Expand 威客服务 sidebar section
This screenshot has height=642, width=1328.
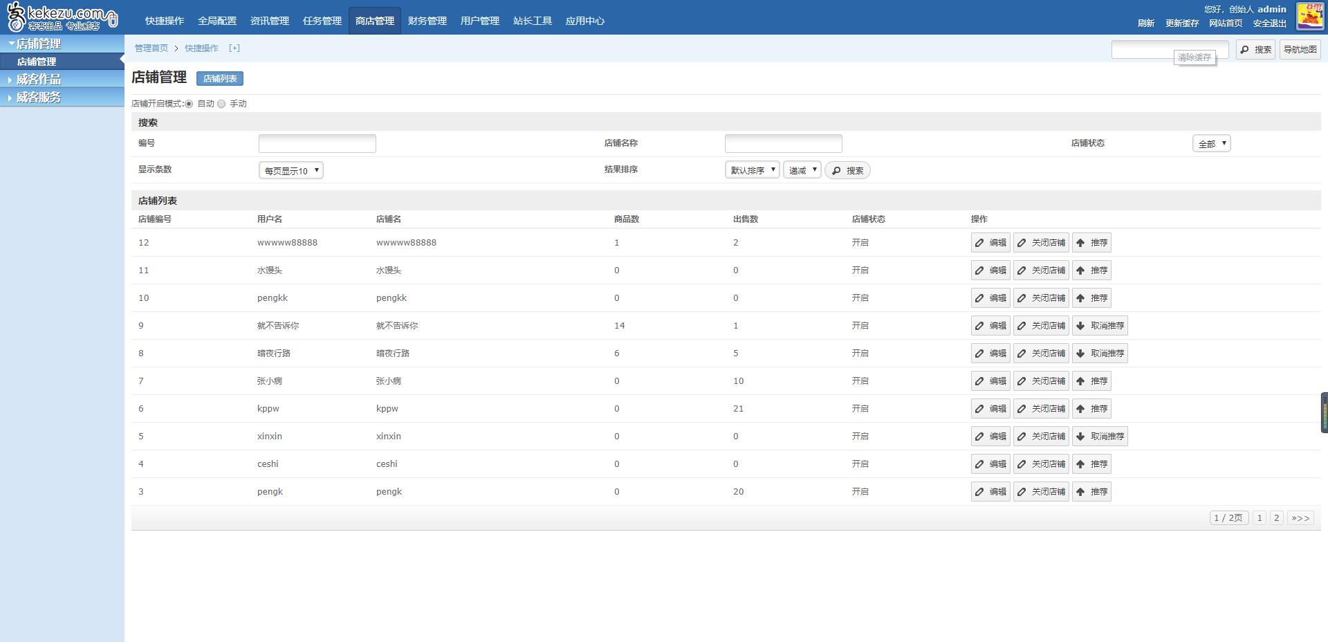(x=62, y=98)
